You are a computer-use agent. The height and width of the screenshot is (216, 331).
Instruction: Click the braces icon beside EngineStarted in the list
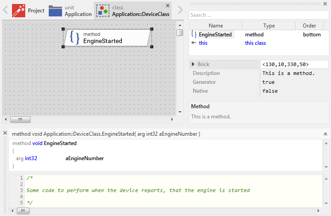194,35
